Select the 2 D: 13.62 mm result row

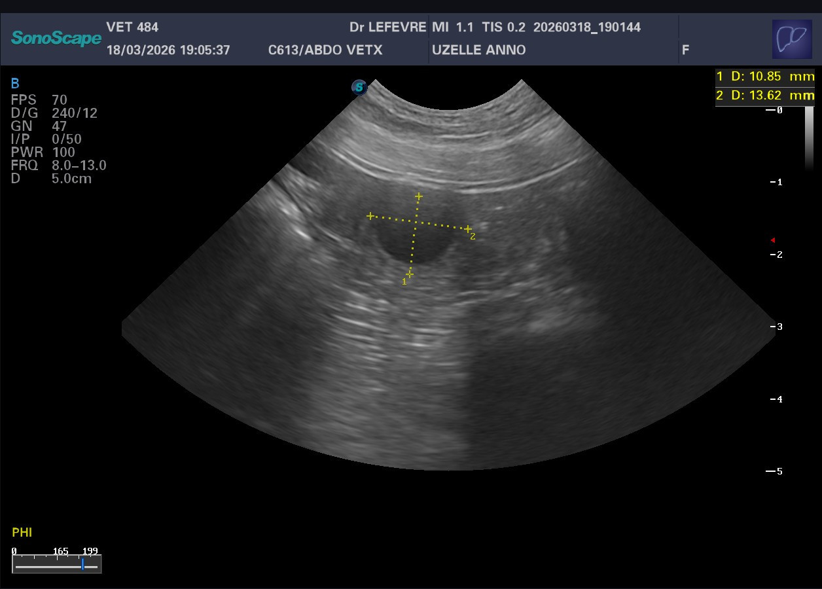(764, 96)
